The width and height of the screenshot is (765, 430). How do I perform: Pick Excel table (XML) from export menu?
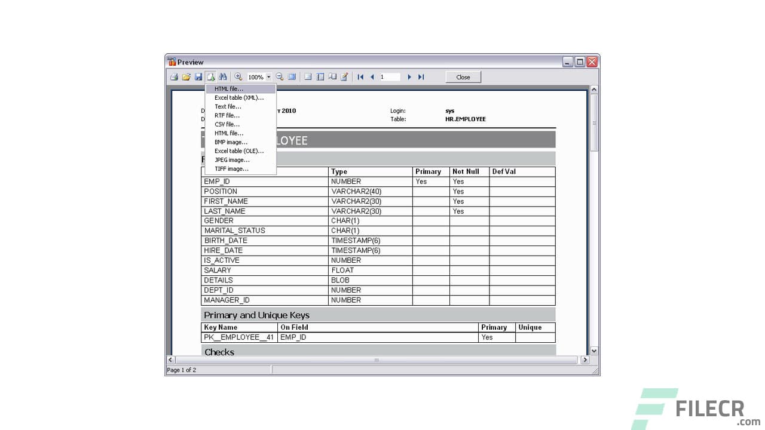[238, 97]
